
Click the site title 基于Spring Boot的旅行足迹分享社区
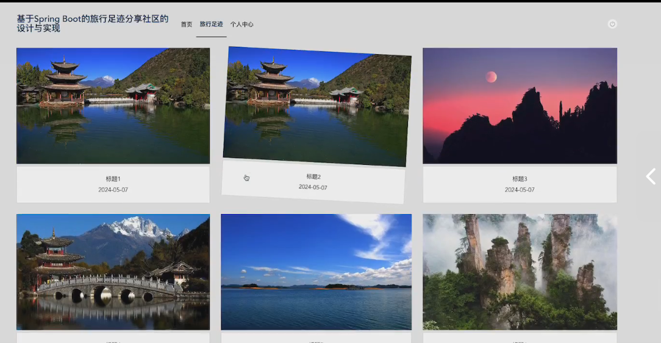[x=92, y=24]
